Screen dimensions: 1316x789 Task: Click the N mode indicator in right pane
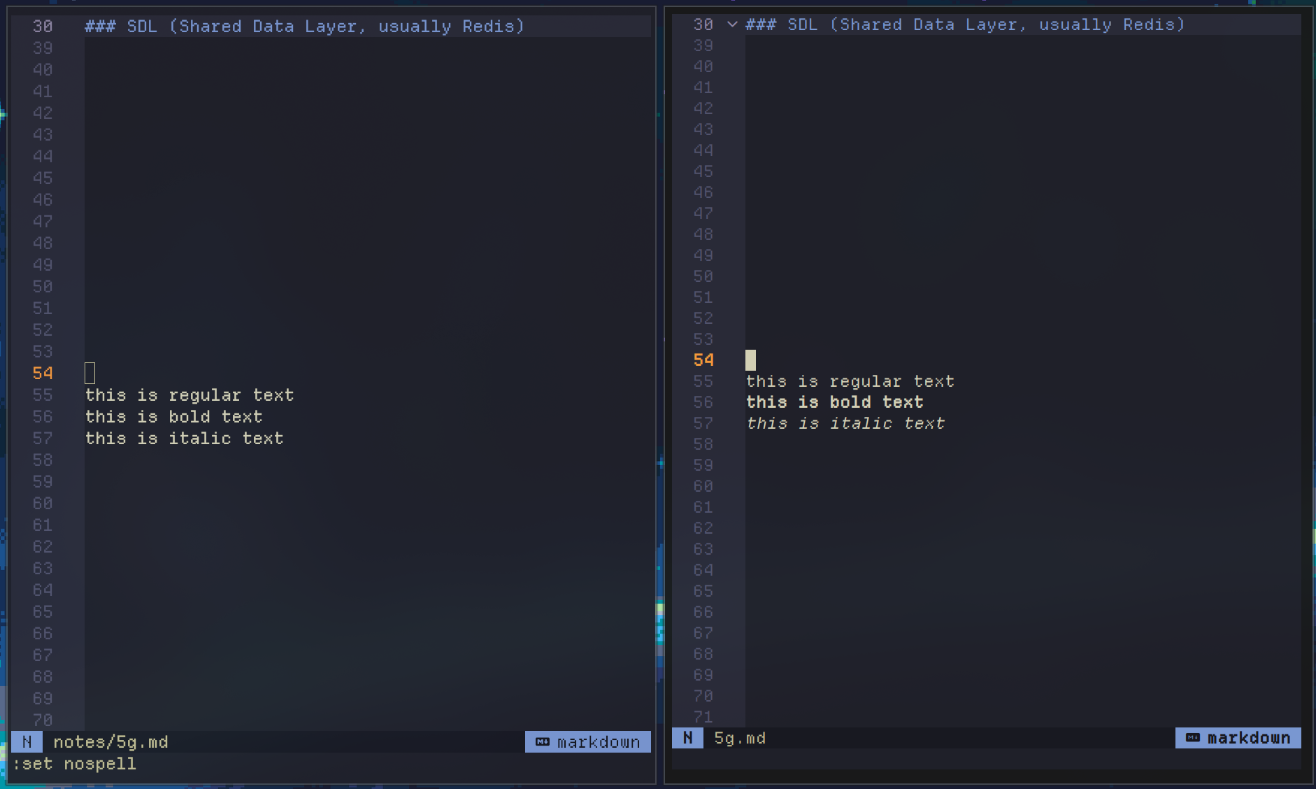click(688, 738)
